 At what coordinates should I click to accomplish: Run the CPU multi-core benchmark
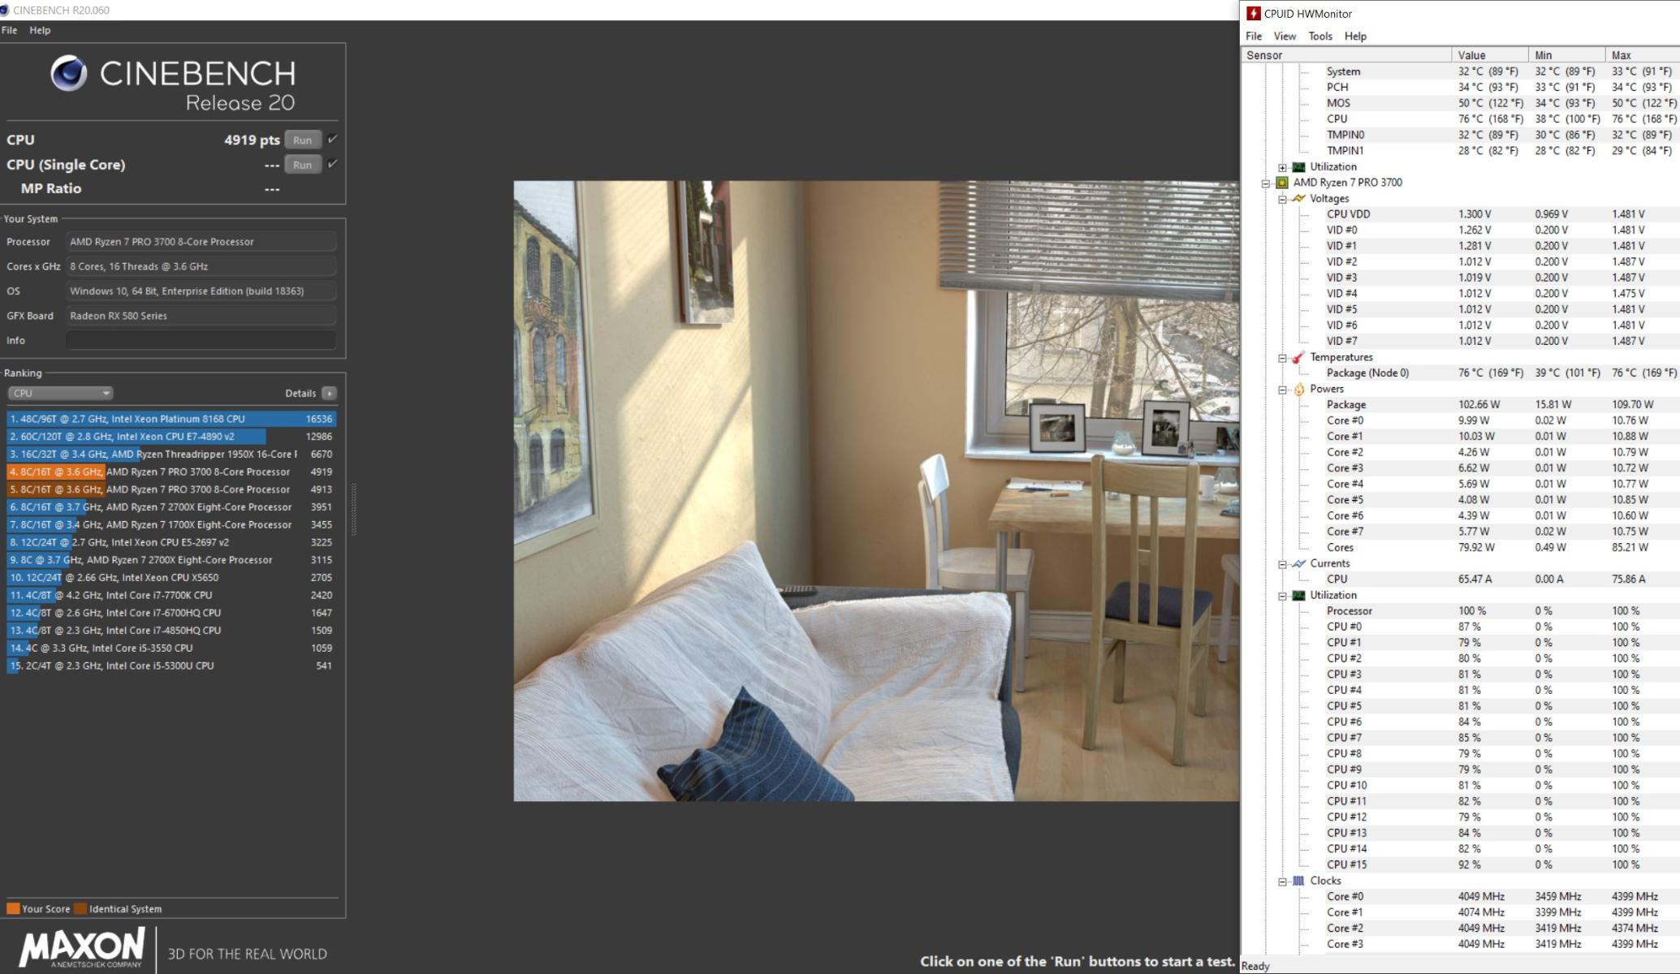tap(302, 140)
